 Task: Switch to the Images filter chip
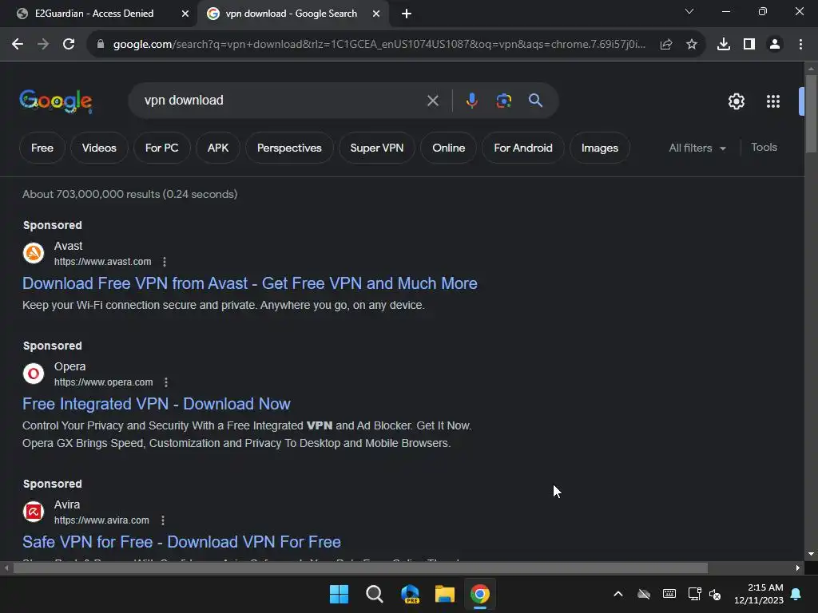click(600, 148)
